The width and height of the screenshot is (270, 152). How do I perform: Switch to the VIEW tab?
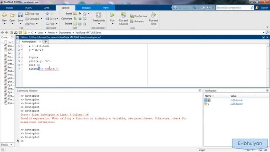tap(106, 8)
